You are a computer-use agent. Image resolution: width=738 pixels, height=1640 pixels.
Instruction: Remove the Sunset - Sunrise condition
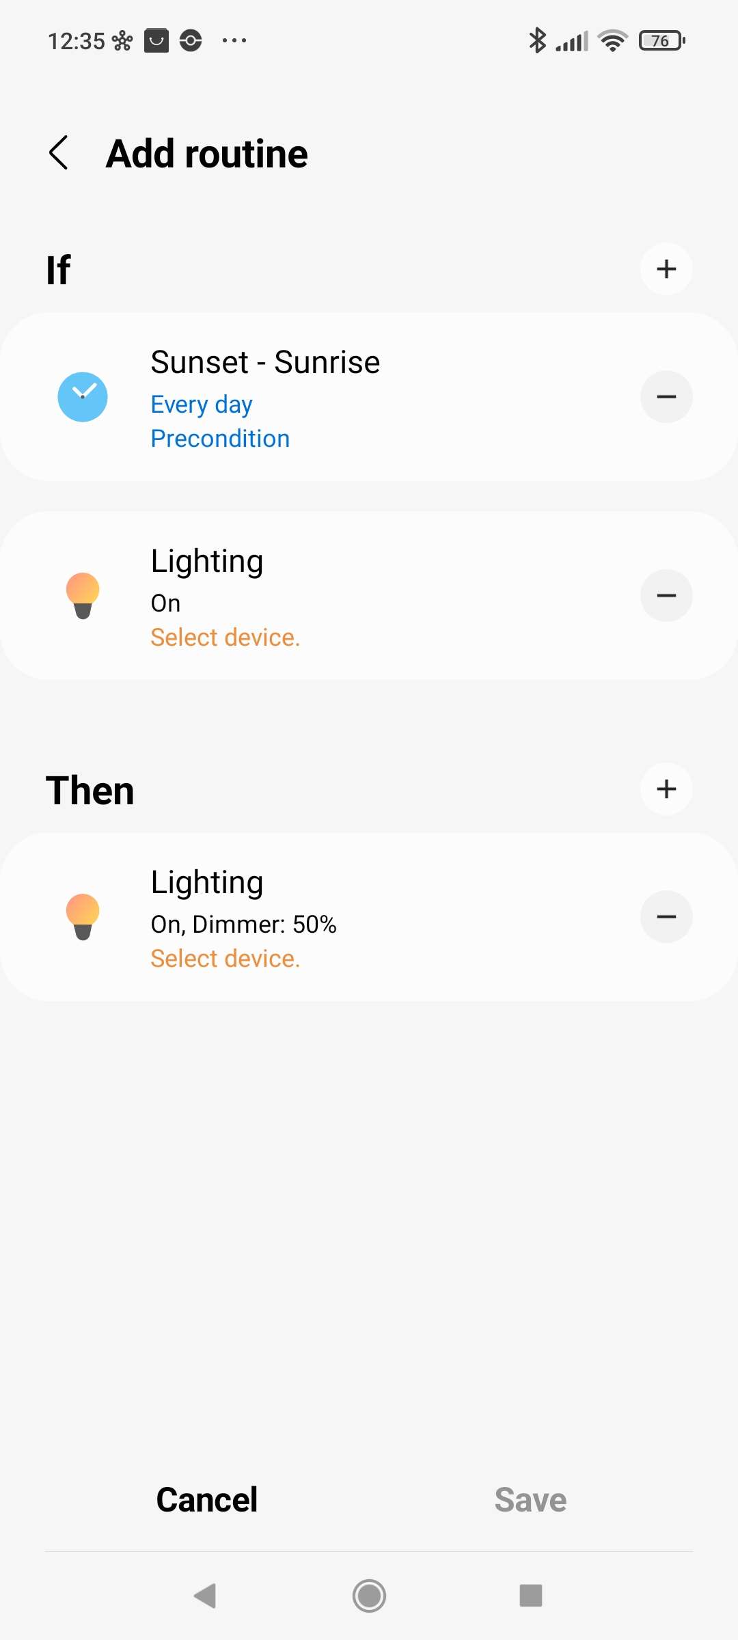click(666, 397)
